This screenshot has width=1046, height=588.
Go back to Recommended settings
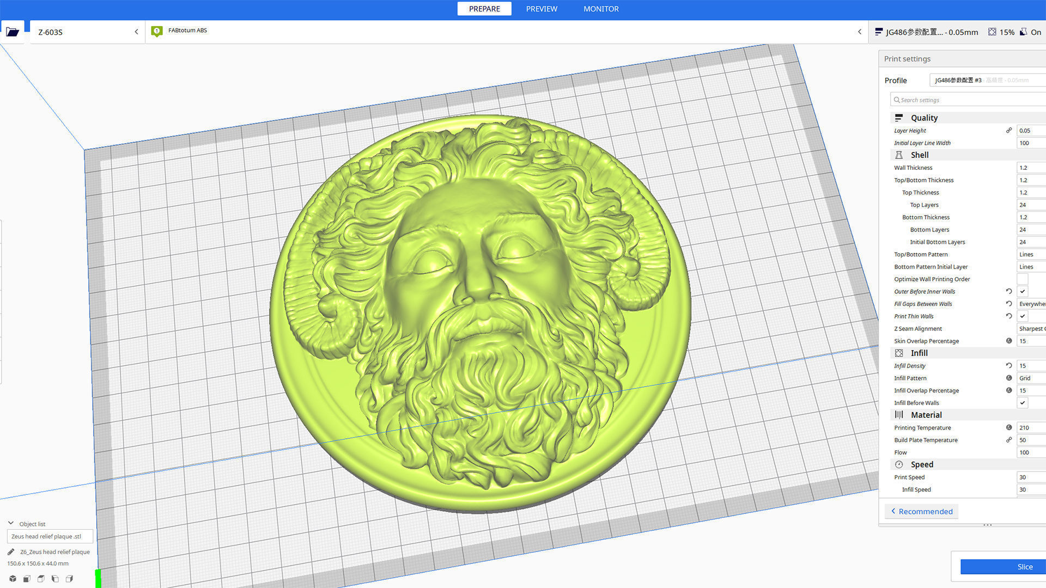pyautogui.click(x=921, y=511)
